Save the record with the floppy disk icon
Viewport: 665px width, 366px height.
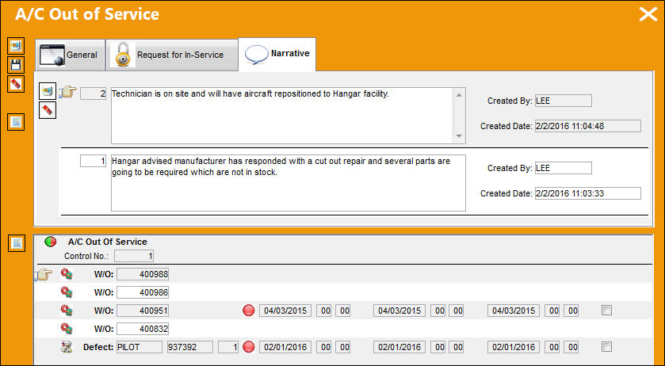pyautogui.click(x=16, y=65)
